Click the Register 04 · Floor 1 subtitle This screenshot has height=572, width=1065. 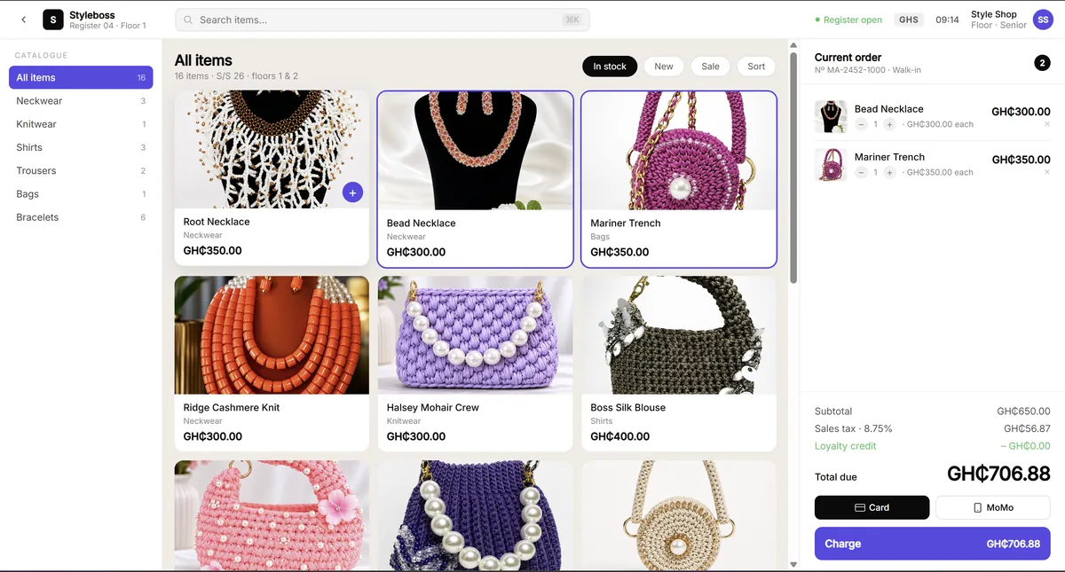tap(107, 27)
